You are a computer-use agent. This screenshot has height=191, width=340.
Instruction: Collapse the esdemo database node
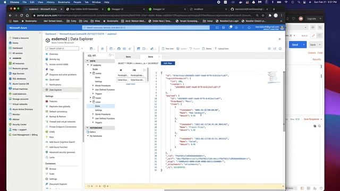click(x=88, y=65)
